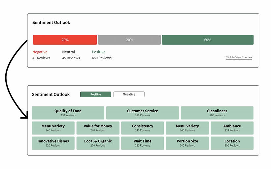Click the green 60% positive sentiment bar

(x=208, y=40)
